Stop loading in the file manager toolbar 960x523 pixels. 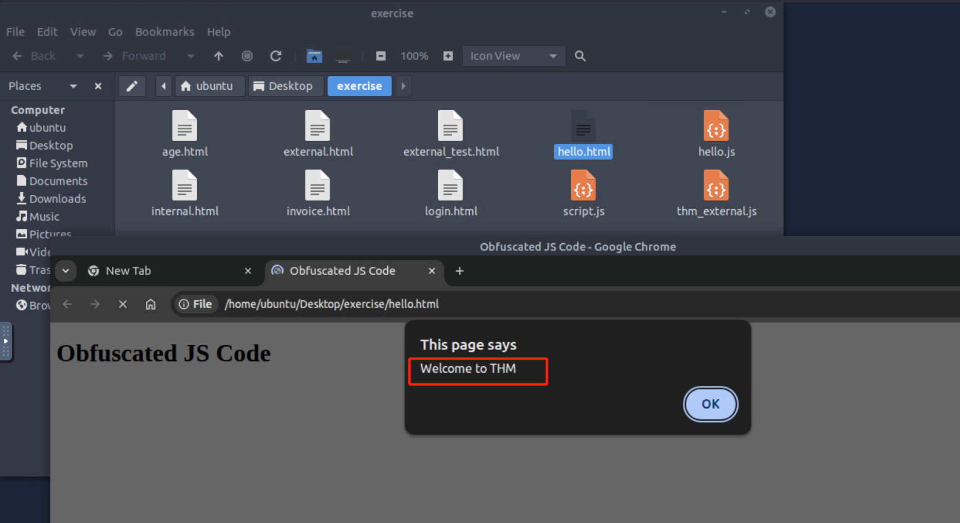click(x=247, y=56)
